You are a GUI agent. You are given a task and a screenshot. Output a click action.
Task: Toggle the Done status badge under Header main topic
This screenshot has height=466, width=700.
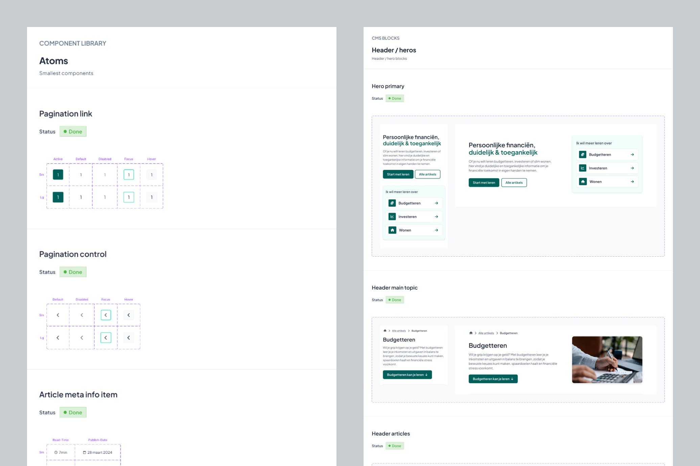tap(395, 300)
